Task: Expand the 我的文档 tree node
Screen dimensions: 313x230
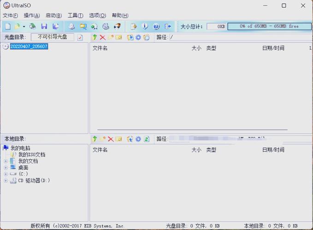Action: [x=6, y=161]
